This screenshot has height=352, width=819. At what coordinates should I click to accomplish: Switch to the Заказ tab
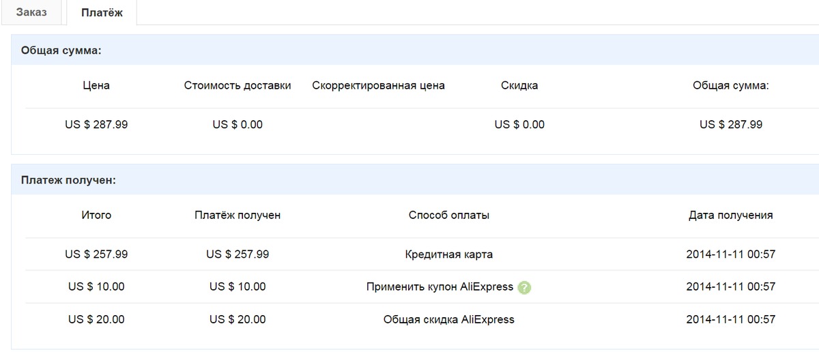click(x=31, y=12)
